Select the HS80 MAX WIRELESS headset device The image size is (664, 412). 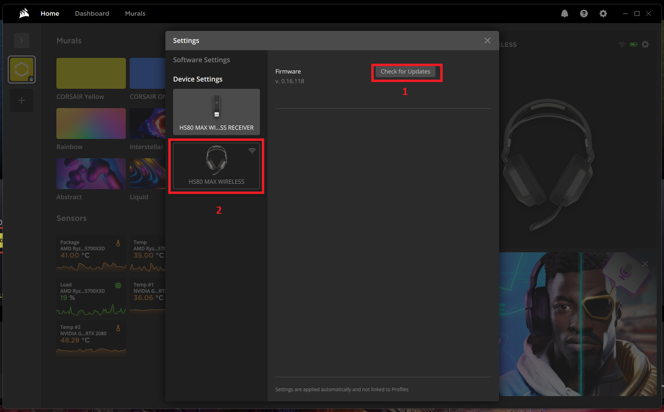point(217,165)
